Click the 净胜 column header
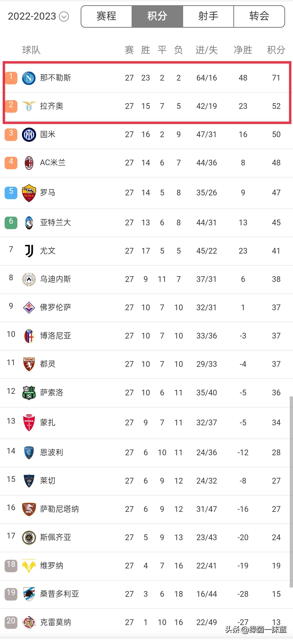Viewport: 293px width, 640px height. [243, 50]
